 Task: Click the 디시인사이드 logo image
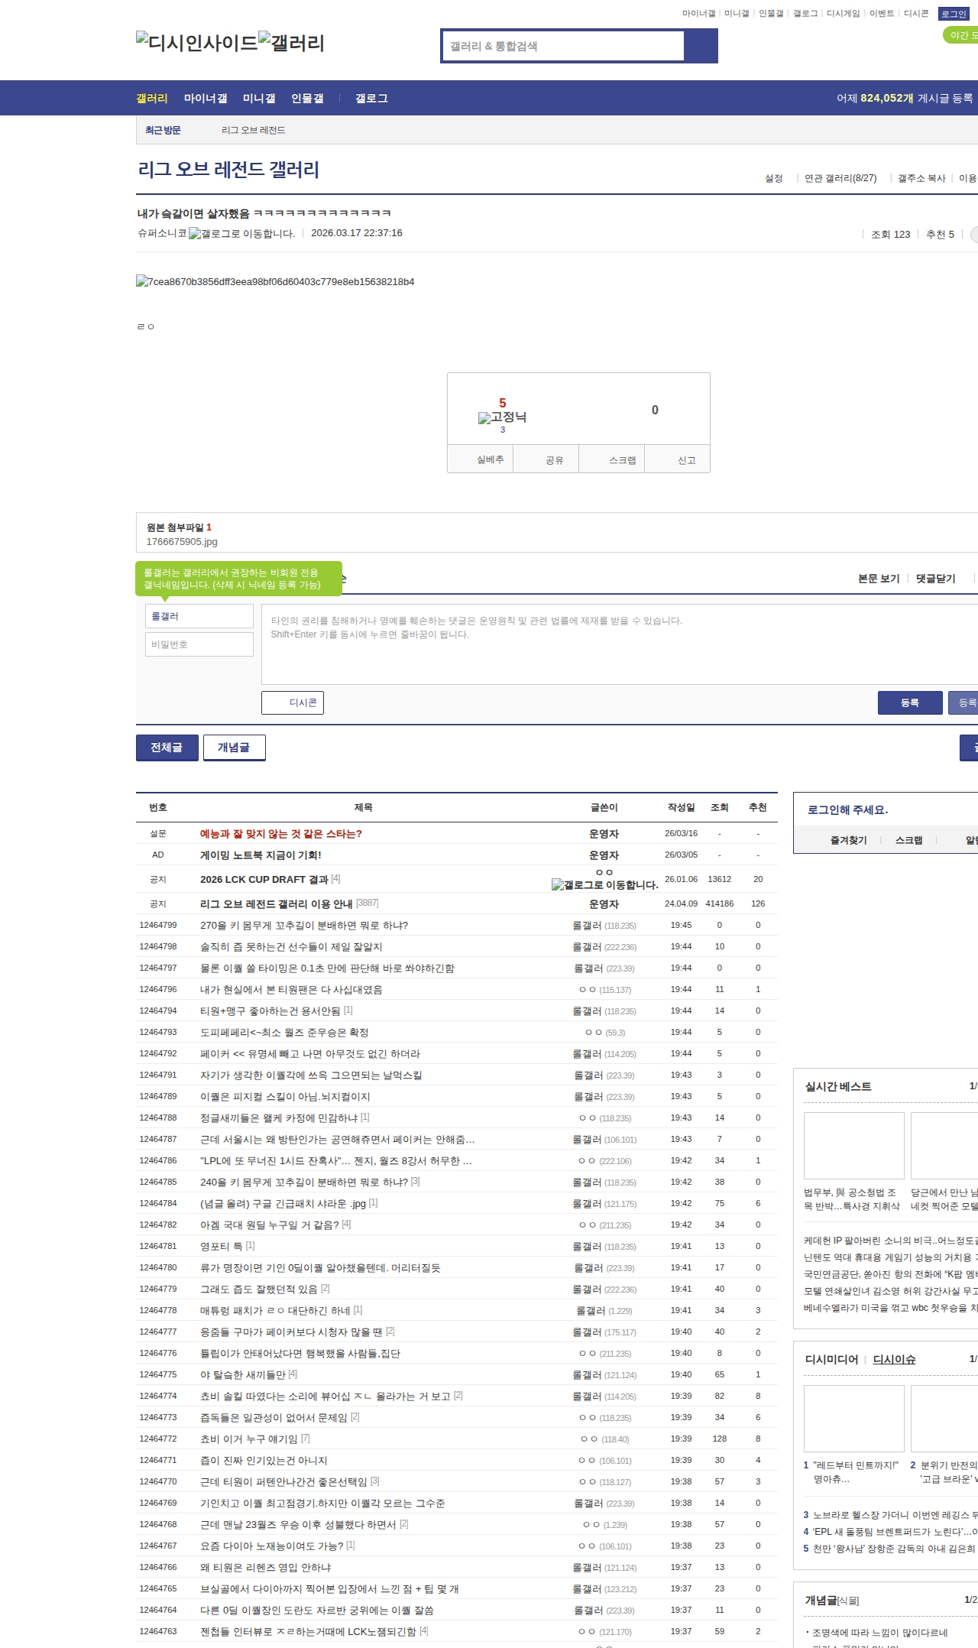coord(197,42)
